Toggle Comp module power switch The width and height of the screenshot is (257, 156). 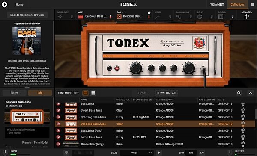tap(170, 17)
